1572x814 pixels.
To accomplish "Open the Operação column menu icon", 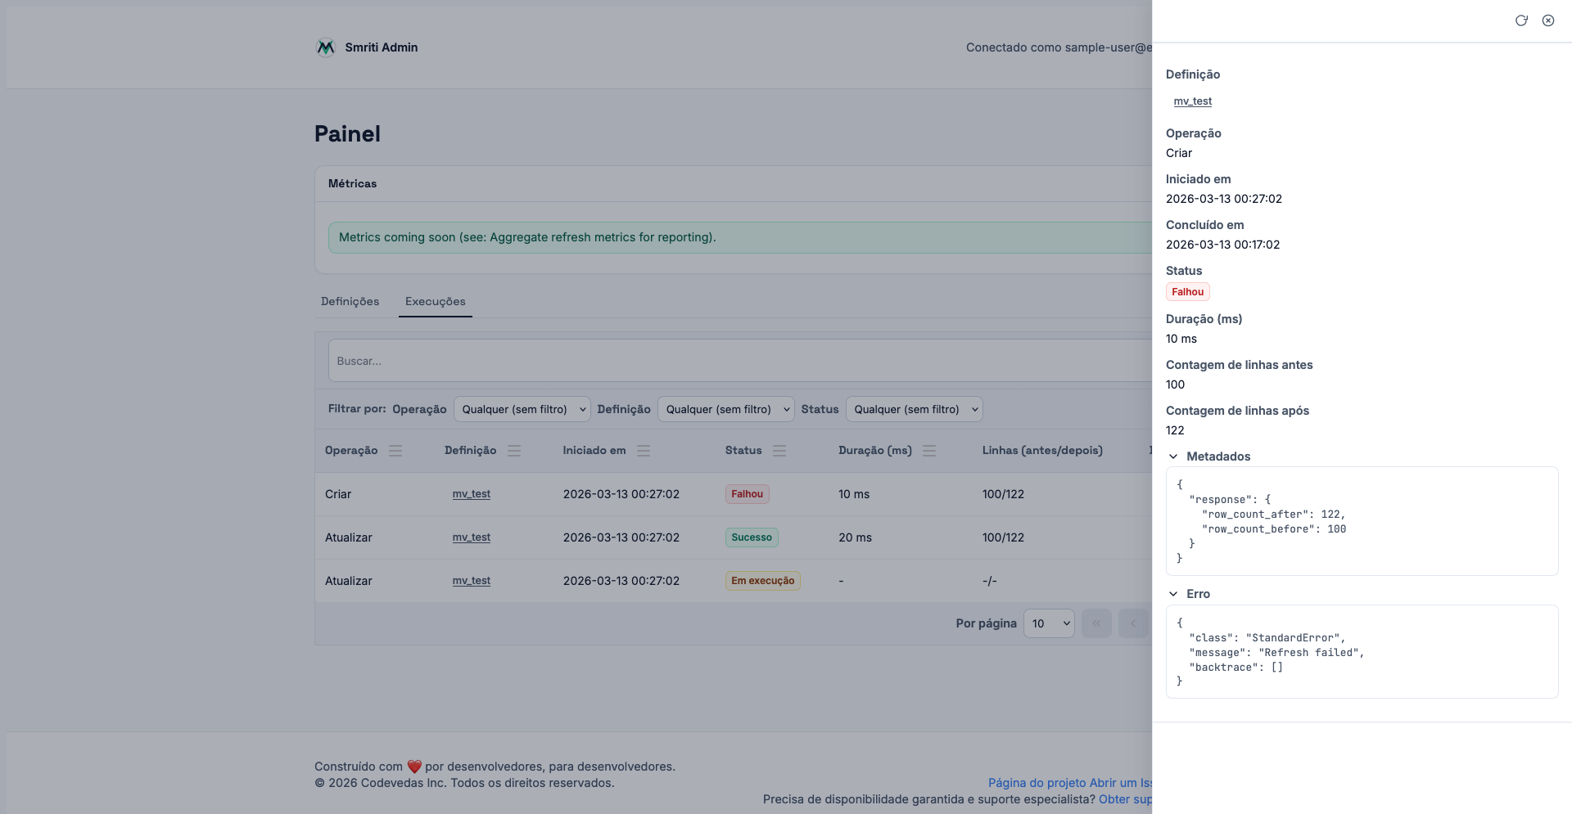I will pos(395,451).
